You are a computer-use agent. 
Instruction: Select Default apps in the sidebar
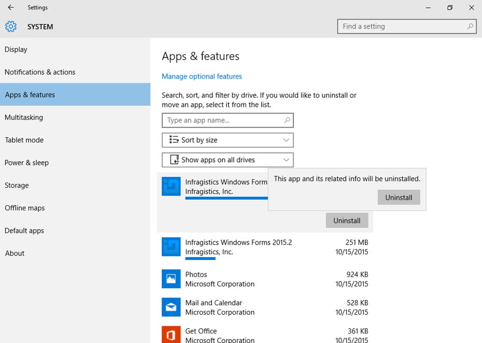click(x=24, y=231)
